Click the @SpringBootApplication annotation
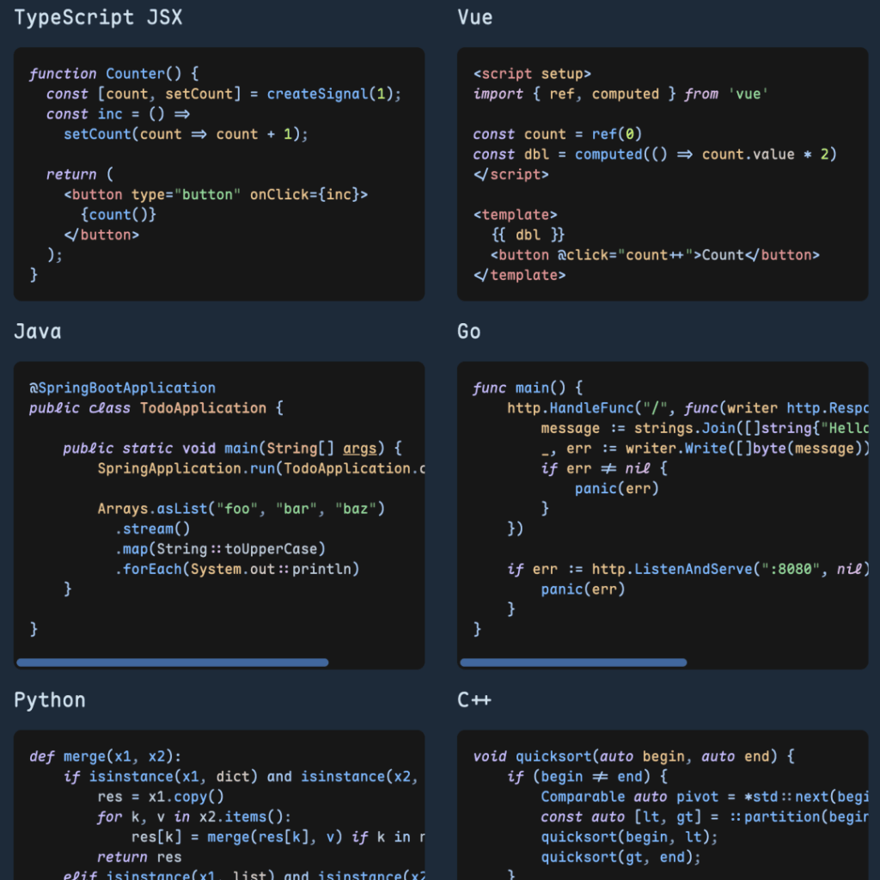This screenshot has height=880, width=880. click(122, 388)
